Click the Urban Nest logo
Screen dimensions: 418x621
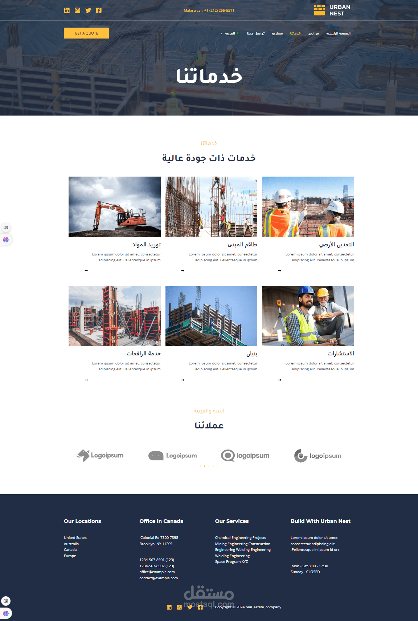(332, 10)
